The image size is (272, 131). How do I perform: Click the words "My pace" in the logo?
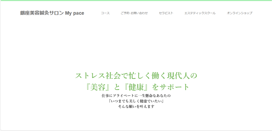point(75,13)
